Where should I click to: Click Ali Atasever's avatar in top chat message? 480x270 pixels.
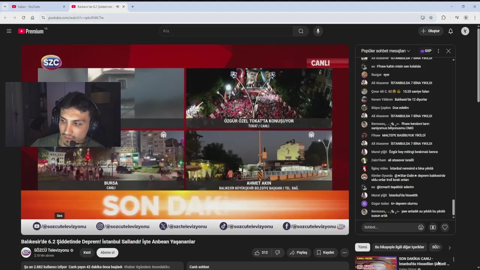click(x=364, y=58)
